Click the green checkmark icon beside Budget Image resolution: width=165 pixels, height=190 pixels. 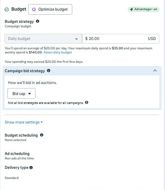(7, 9)
